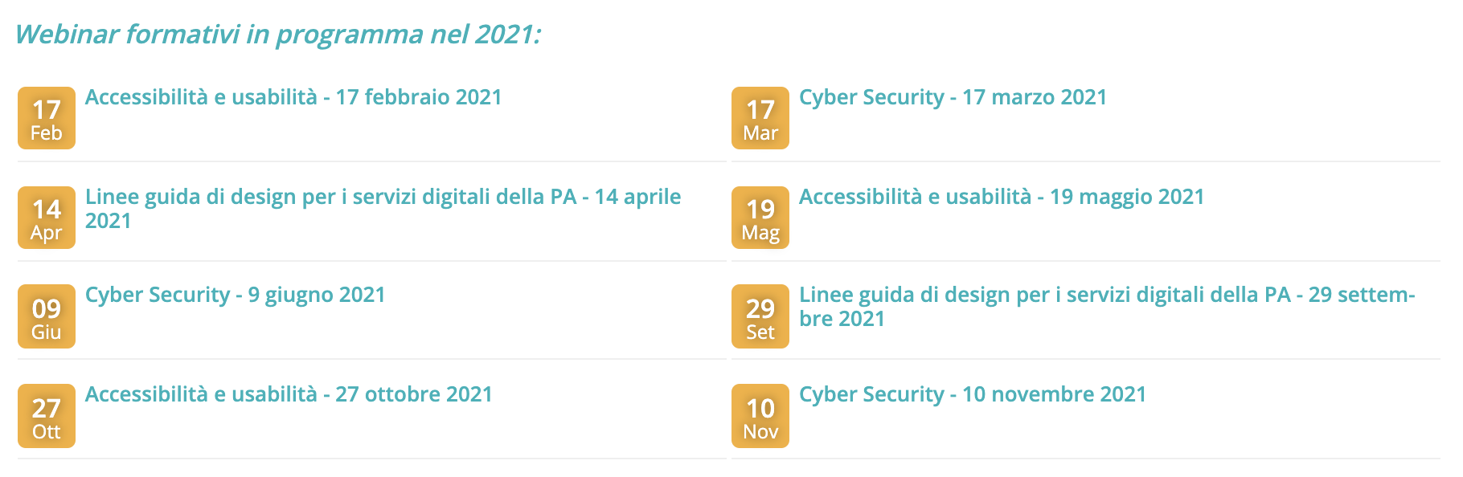This screenshot has height=477, width=1463.
Task: Click the 17 Mar date badge
Action: pos(760,118)
